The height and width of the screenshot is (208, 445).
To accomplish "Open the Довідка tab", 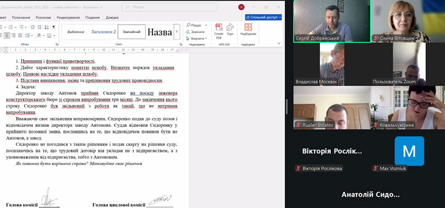I will tap(112, 17).
